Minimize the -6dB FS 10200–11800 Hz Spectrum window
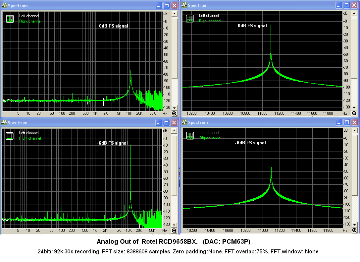The image size is (360, 262). click(x=339, y=122)
